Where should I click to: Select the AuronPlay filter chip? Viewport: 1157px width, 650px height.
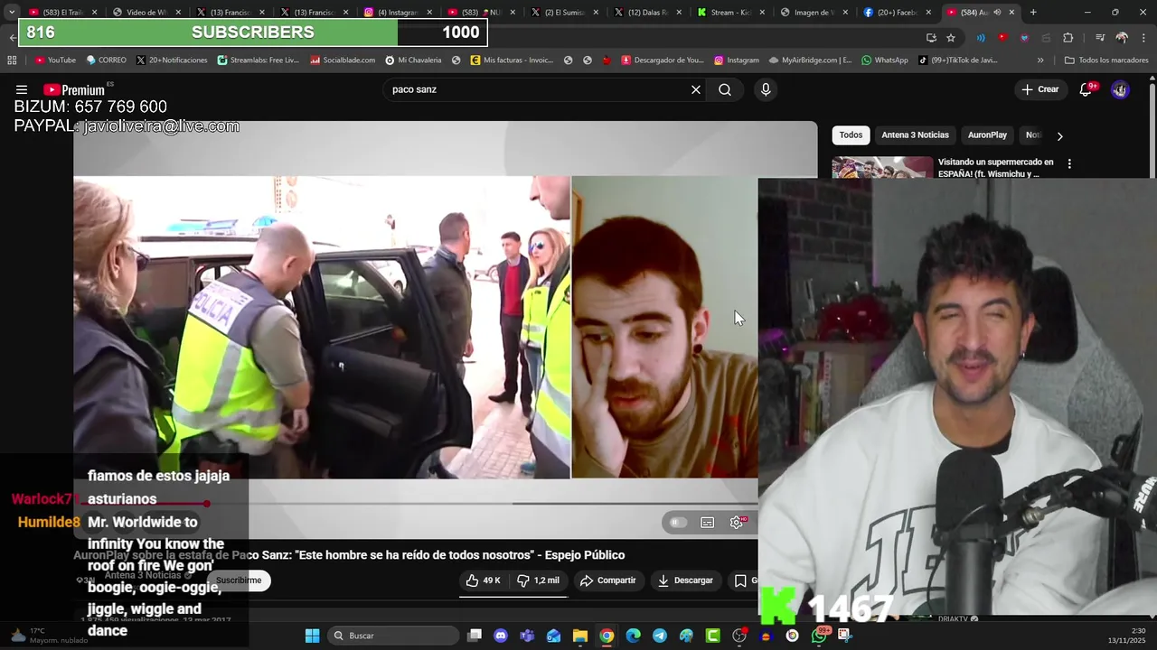[x=987, y=135]
